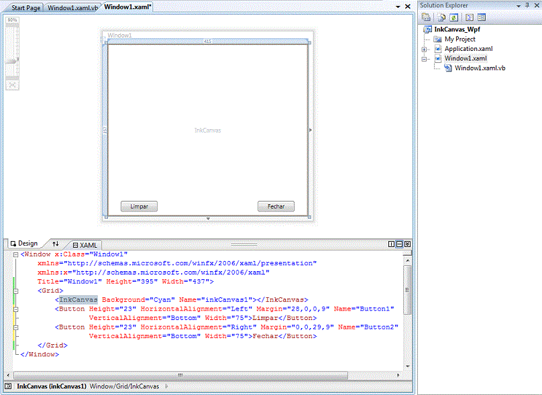Click the XAML vertical scrollbar down arrow
Screen dimensions: 542x395
(408, 366)
